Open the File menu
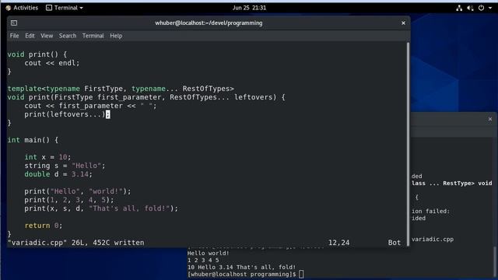 [14, 36]
